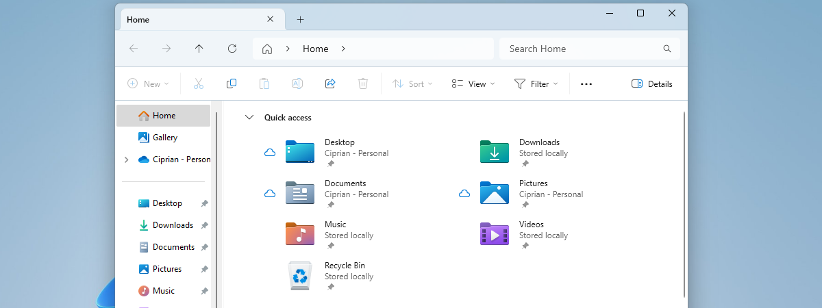The height and width of the screenshot is (308, 822).
Task: Click the cloud status icon beside Documents
Action: [x=270, y=194]
